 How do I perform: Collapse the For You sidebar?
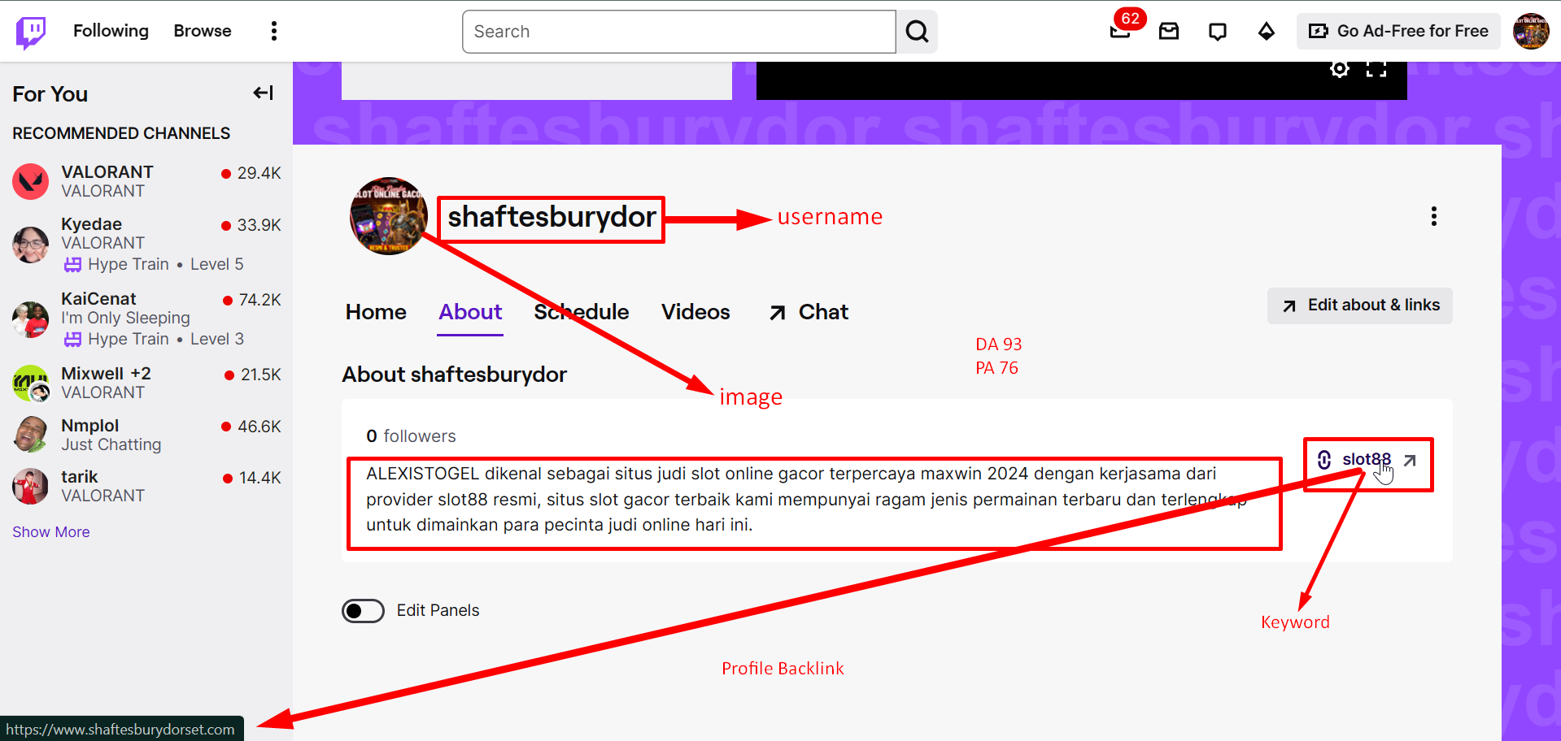[x=263, y=93]
